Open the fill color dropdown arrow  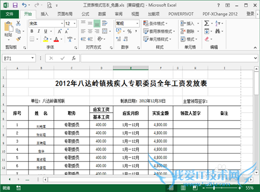point(51,39)
